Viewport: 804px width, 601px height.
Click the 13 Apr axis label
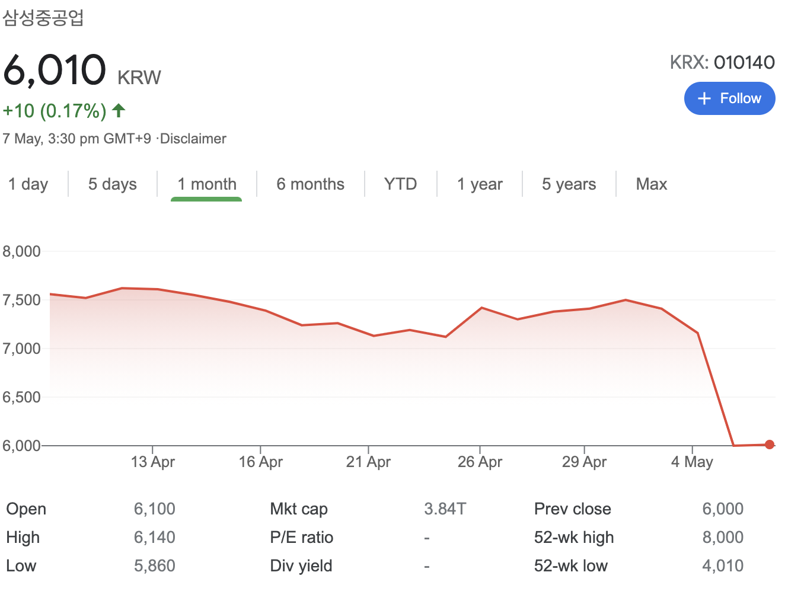[153, 462]
